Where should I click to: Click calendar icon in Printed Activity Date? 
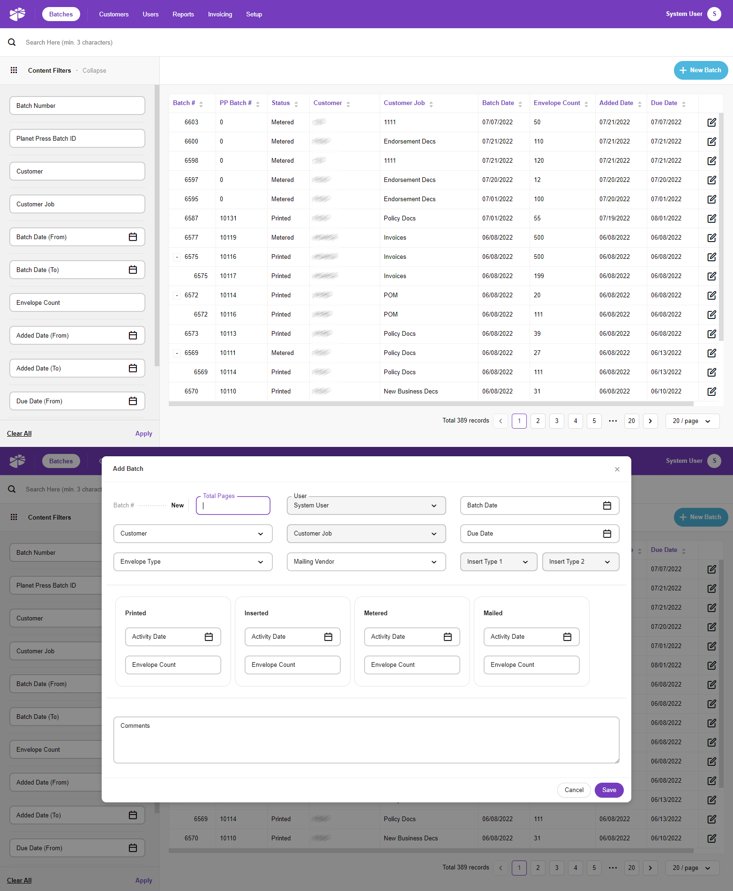point(209,637)
